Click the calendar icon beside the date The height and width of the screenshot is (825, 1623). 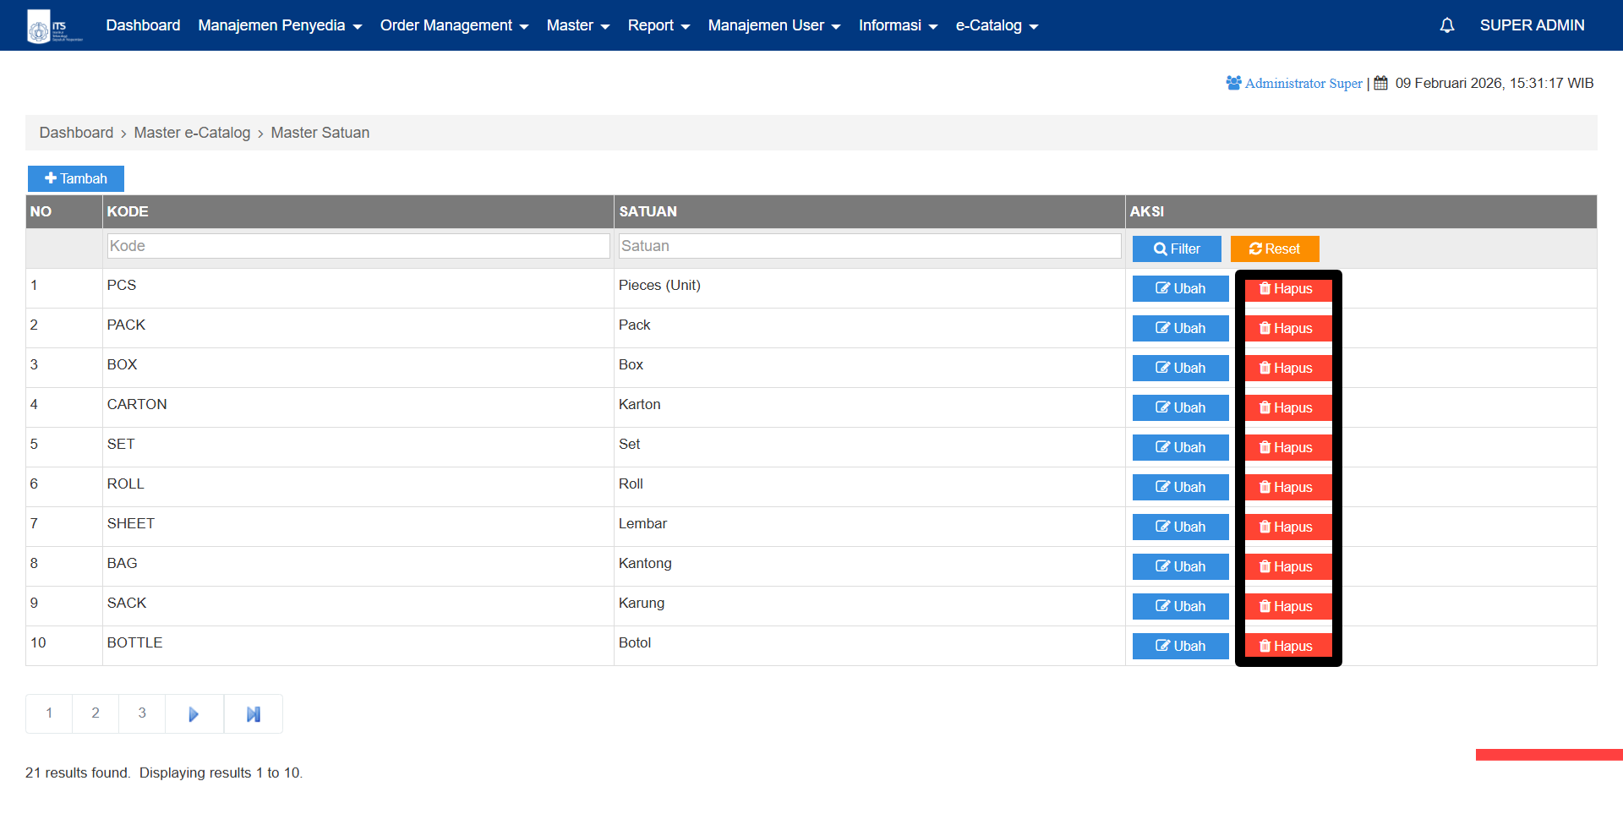coord(1380,83)
